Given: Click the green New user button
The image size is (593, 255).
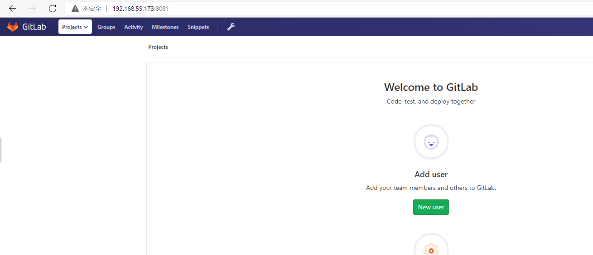Looking at the screenshot, I should coord(431,207).
